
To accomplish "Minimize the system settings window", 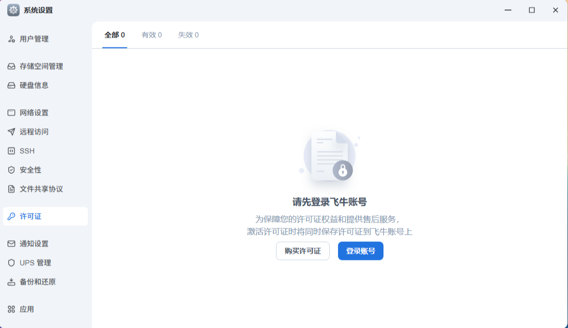I will coord(508,10).
